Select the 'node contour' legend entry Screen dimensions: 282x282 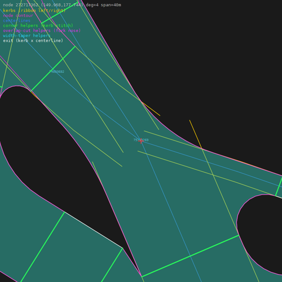[x=18, y=16]
